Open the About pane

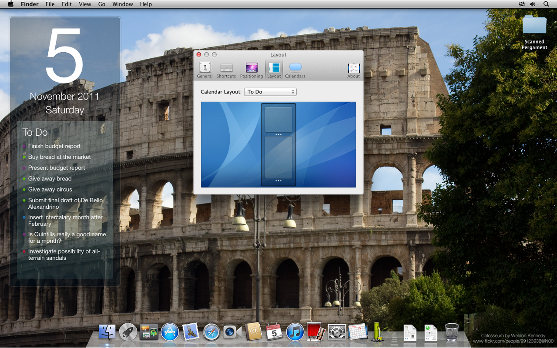(x=353, y=70)
